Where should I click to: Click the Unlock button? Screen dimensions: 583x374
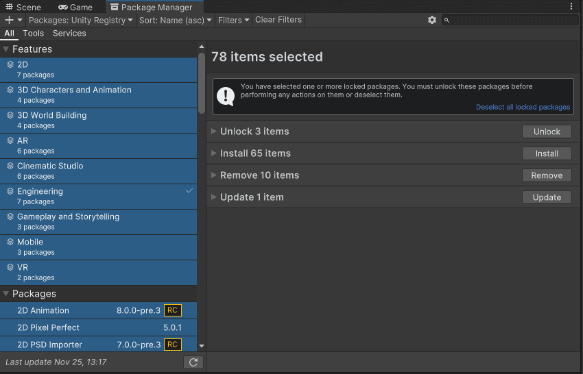(x=547, y=132)
